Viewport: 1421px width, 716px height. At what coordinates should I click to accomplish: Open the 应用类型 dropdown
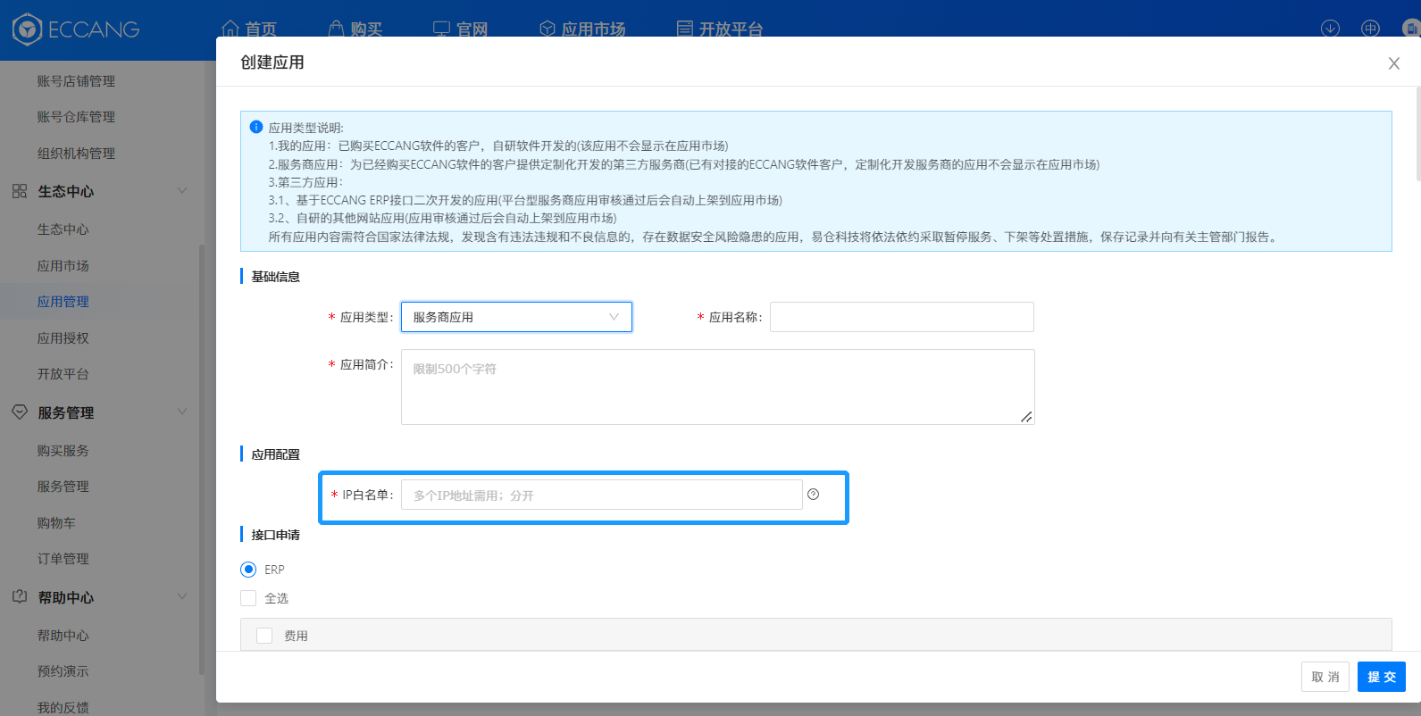(x=516, y=317)
